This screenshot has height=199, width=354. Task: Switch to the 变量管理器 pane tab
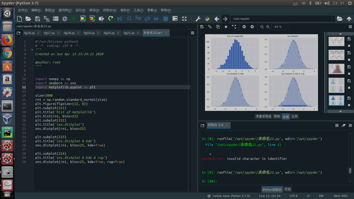(263, 116)
